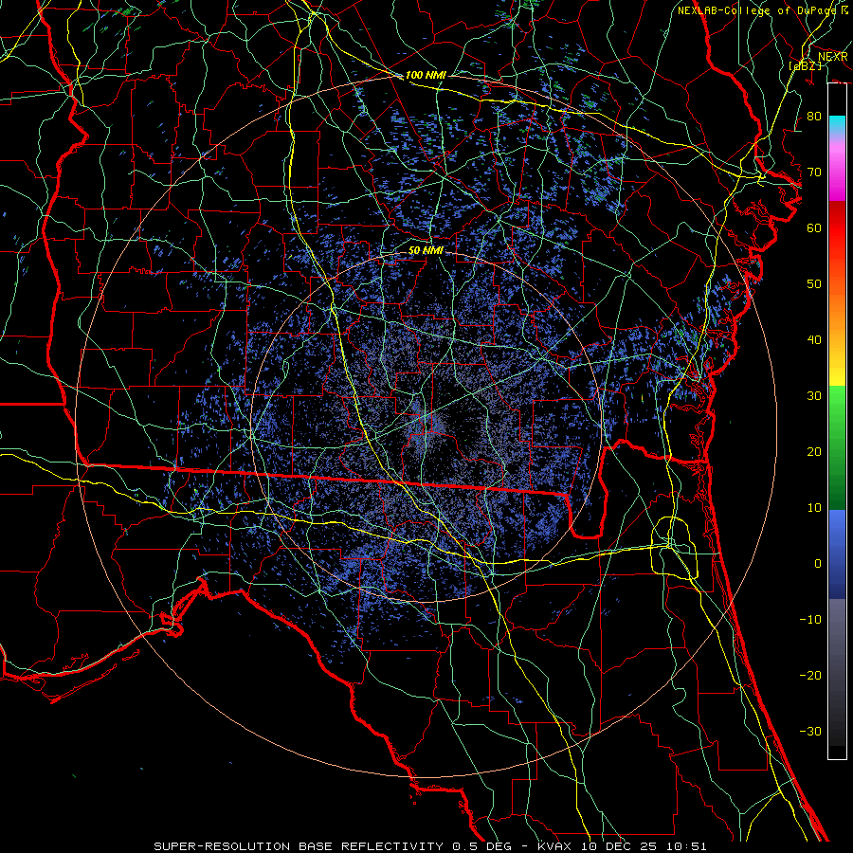Click the 20 value on the color scale
The width and height of the screenshot is (853, 853).
[814, 452]
